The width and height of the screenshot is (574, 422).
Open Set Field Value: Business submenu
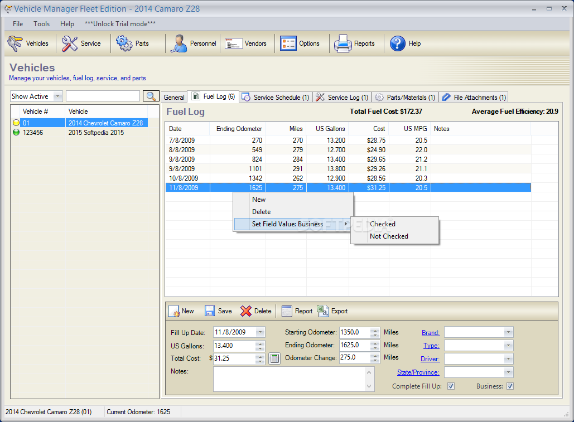coord(293,224)
